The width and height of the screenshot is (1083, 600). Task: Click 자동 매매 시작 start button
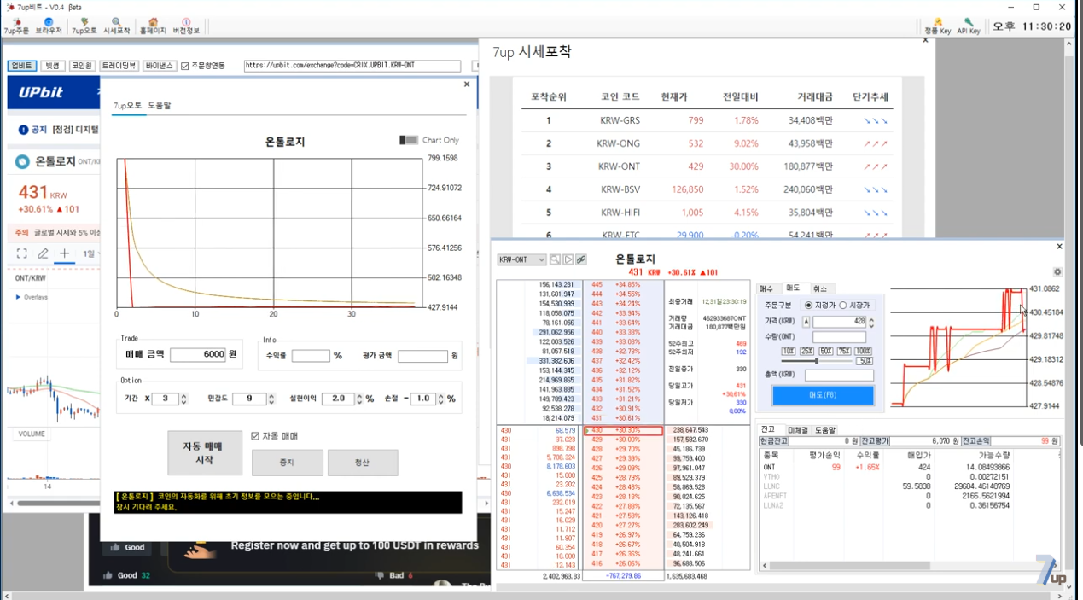(x=205, y=452)
